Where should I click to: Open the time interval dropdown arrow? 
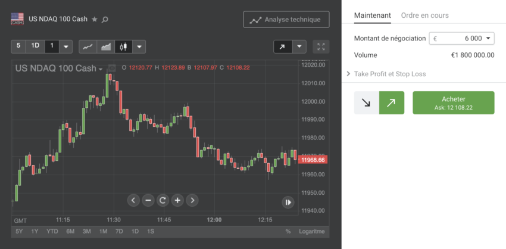click(x=66, y=46)
